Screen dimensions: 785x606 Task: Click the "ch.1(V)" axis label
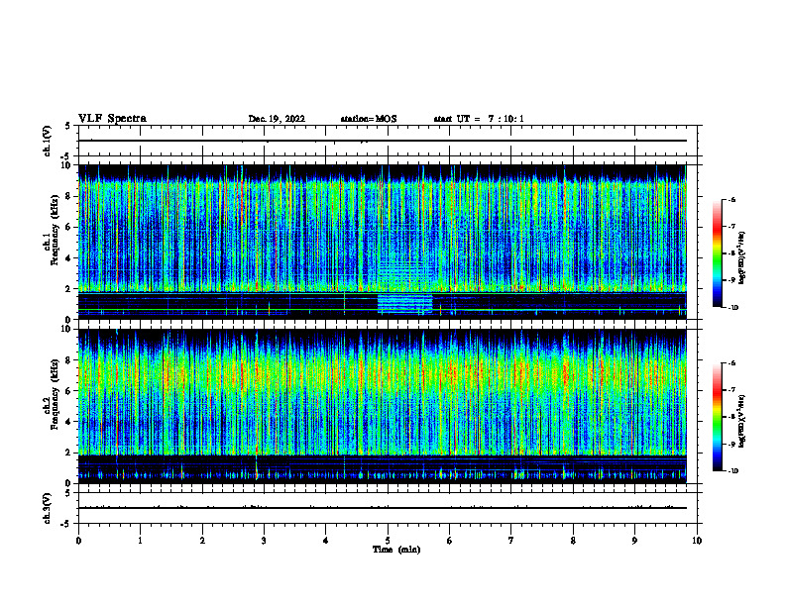[x=48, y=141]
